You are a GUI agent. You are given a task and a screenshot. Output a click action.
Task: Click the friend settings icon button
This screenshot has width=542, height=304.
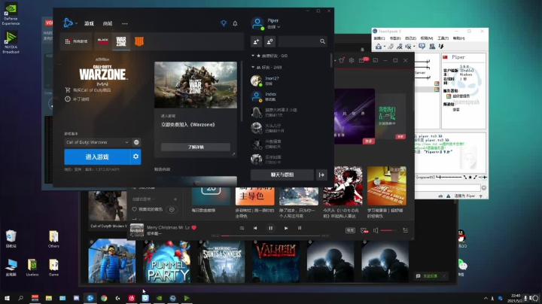point(269,41)
